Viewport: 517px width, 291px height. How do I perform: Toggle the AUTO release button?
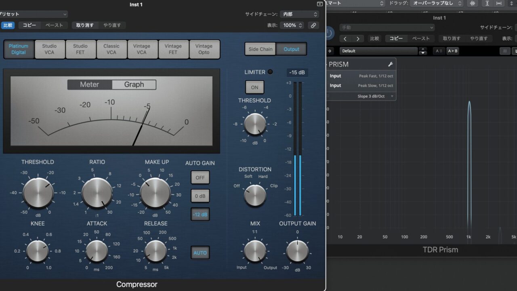point(200,253)
